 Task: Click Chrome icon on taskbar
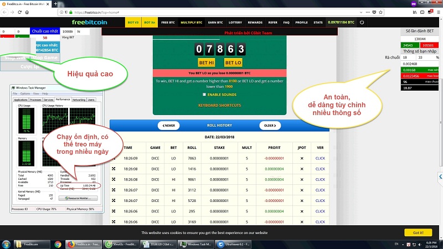point(58,245)
